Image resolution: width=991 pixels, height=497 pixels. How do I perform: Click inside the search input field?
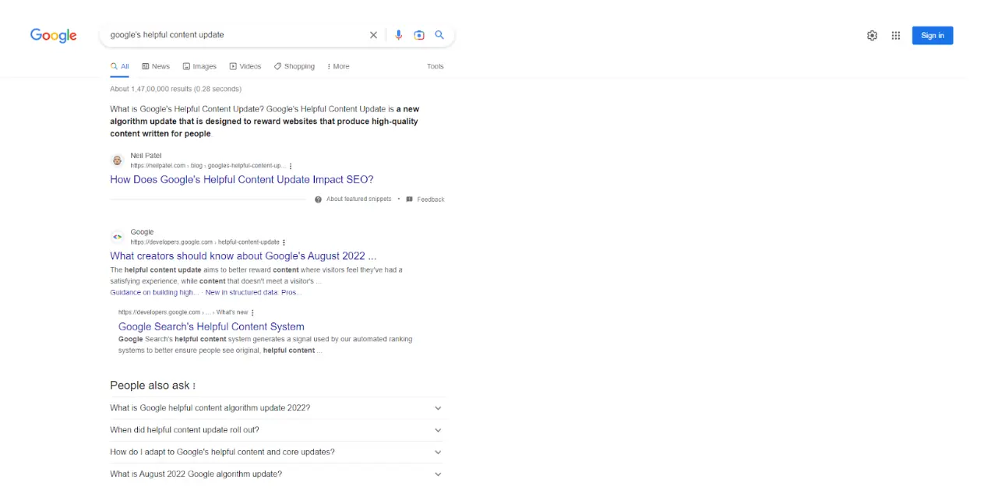[234, 34]
